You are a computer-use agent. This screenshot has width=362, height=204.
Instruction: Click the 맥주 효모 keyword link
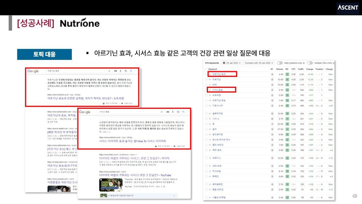coord(217,150)
